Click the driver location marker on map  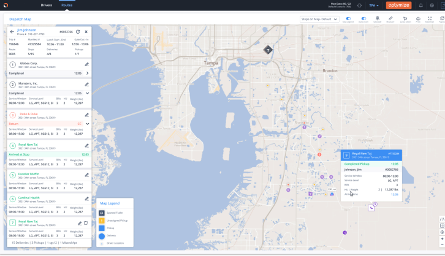click(332, 194)
